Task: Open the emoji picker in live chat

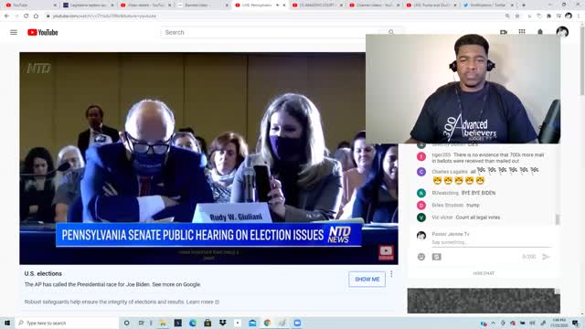Action: pos(421,257)
